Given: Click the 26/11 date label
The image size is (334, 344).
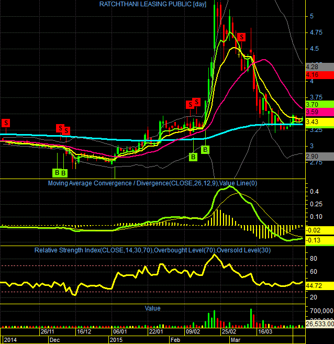Looking at the screenshot, I should click(x=47, y=331).
